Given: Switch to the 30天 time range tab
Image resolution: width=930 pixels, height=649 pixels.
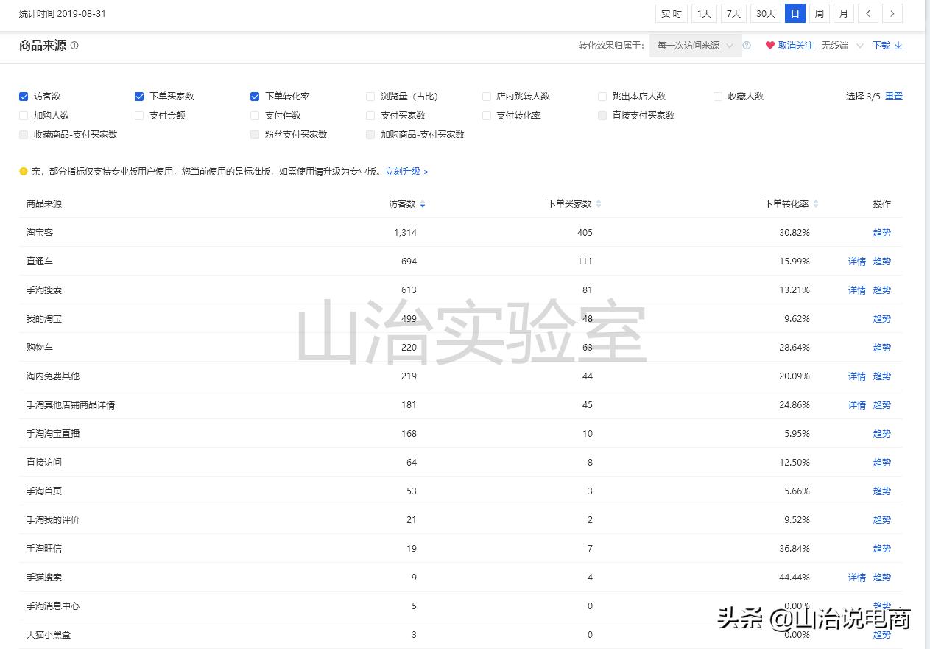Looking at the screenshot, I should pos(765,13).
